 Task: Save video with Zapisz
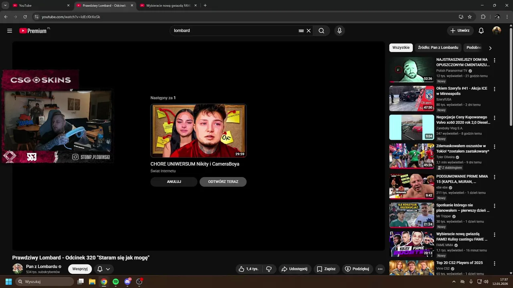[x=326, y=269]
